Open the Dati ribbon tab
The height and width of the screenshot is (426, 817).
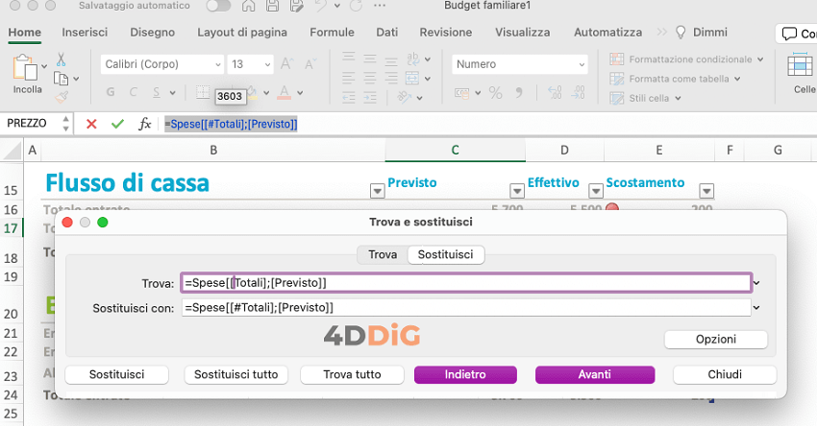(387, 33)
